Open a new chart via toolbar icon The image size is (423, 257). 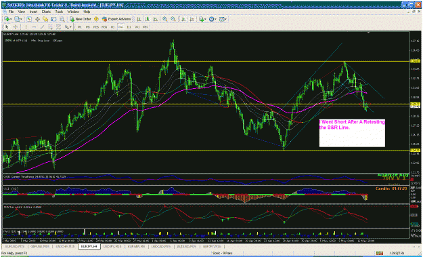point(7,19)
